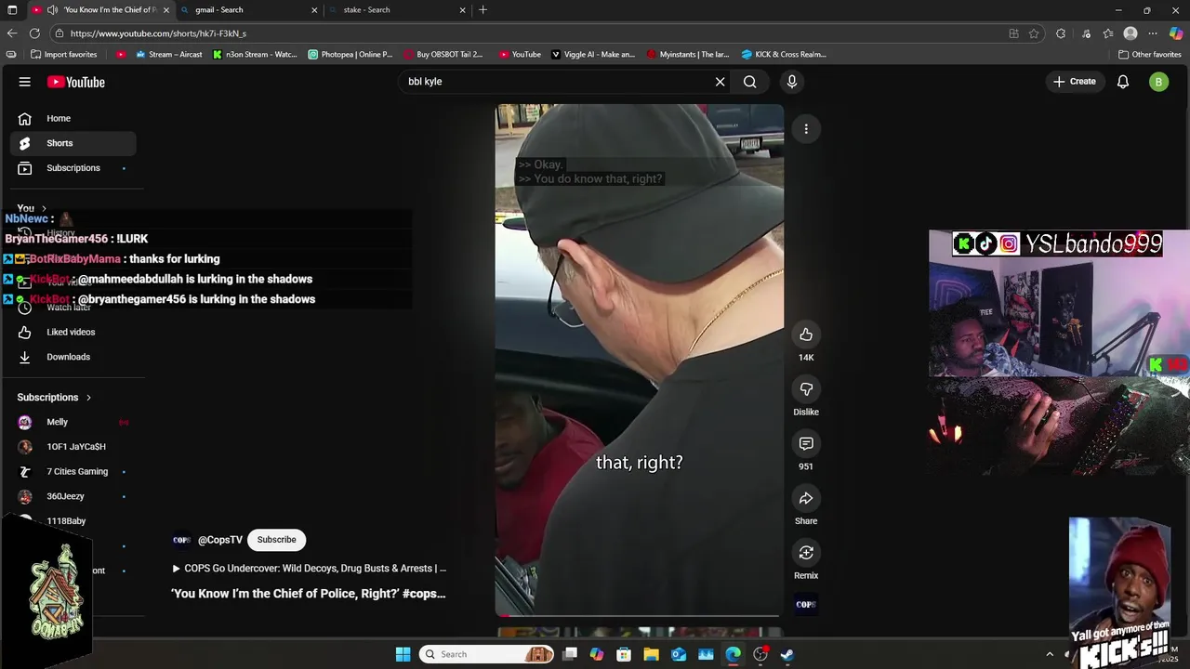This screenshot has height=669, width=1190.
Task: Open the Create menu
Action: pos(1075,82)
